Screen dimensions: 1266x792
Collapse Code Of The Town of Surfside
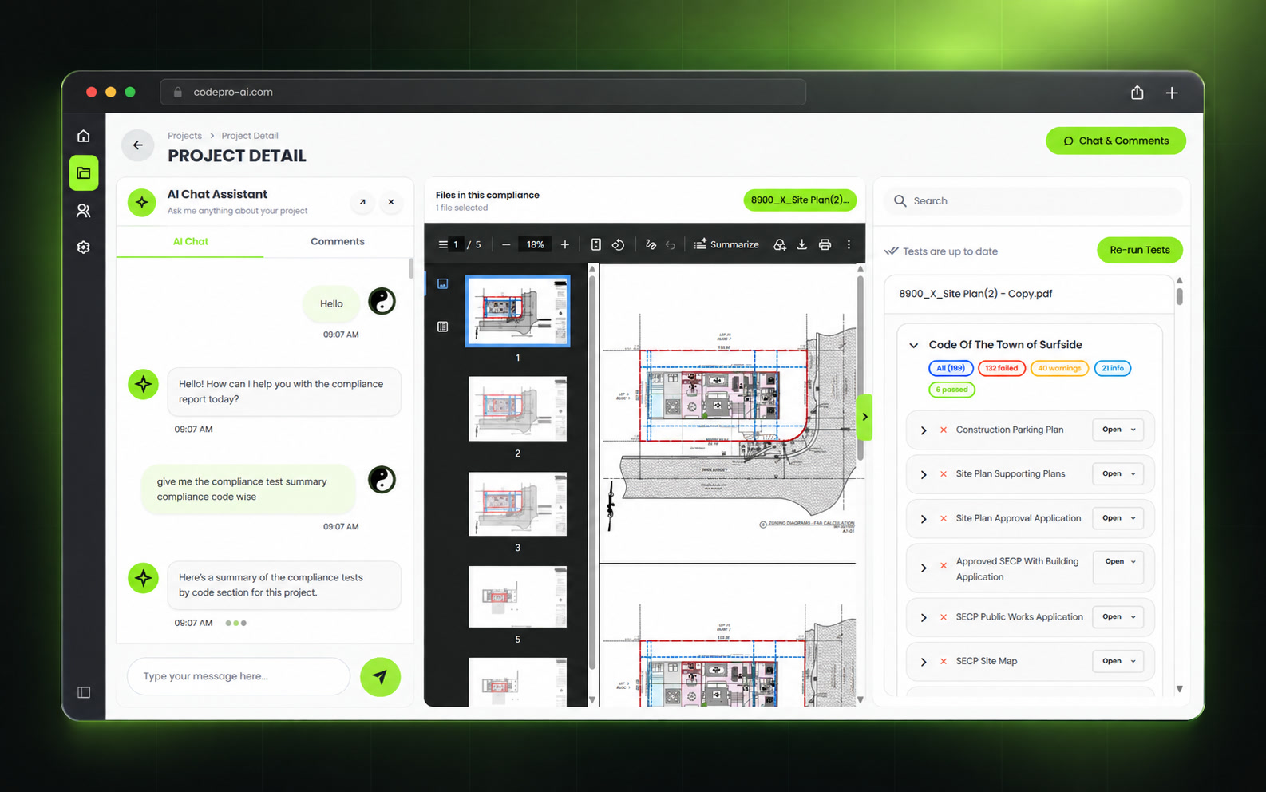pos(914,345)
